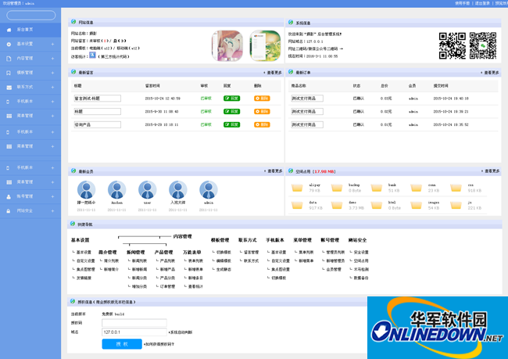
Task: Open the images folder icon
Action: [x=416, y=205]
